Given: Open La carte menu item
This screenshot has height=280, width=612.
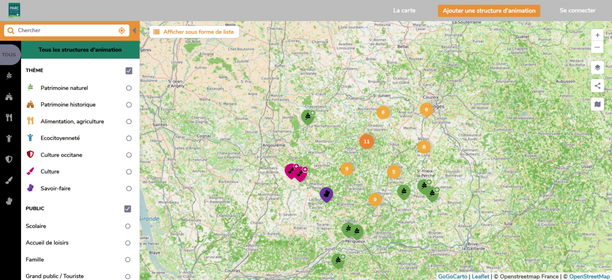Looking at the screenshot, I should coord(404,10).
